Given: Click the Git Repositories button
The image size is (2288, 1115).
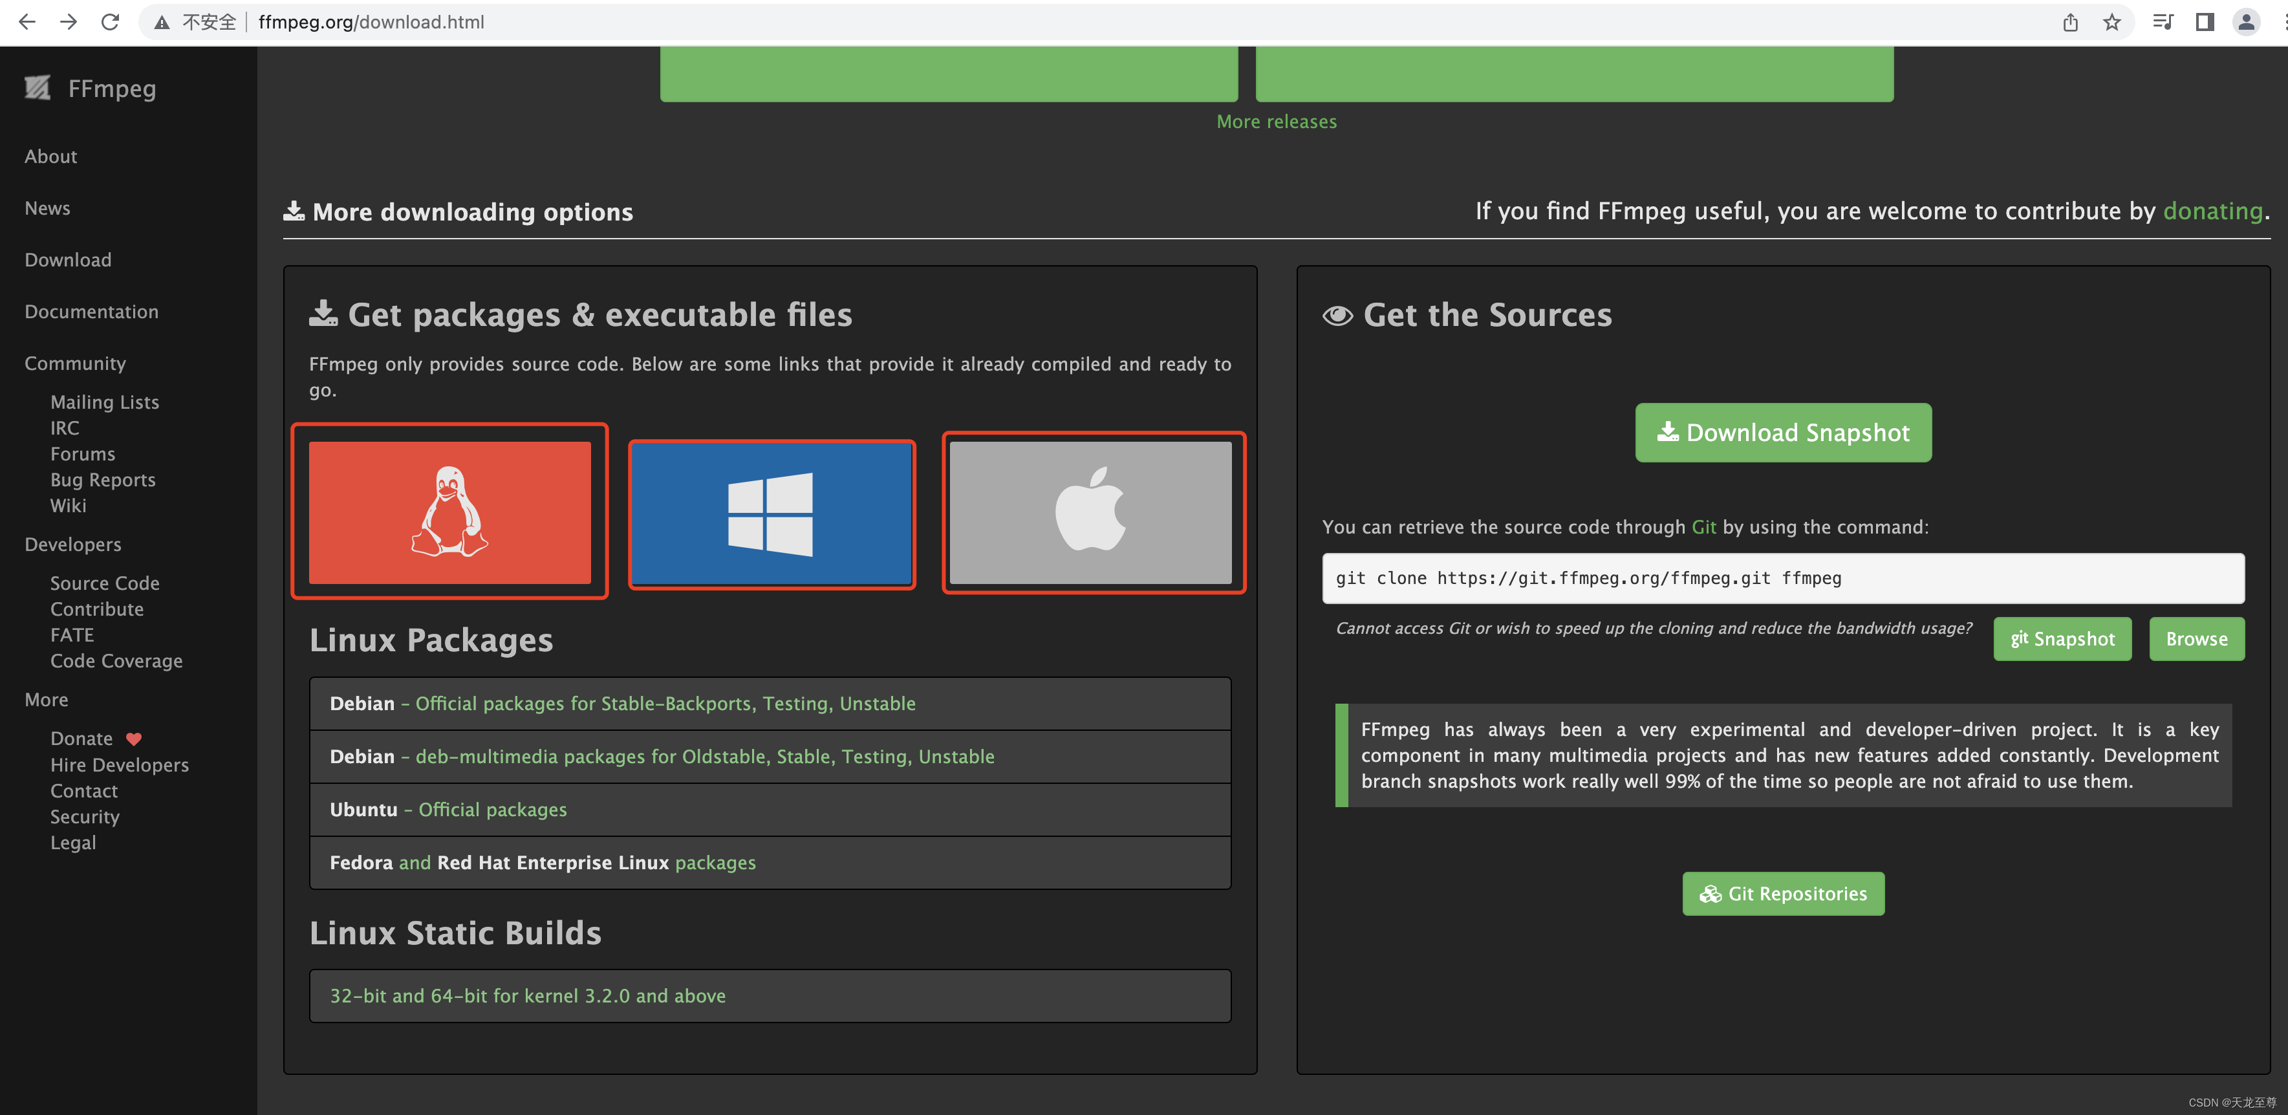Looking at the screenshot, I should [1783, 893].
